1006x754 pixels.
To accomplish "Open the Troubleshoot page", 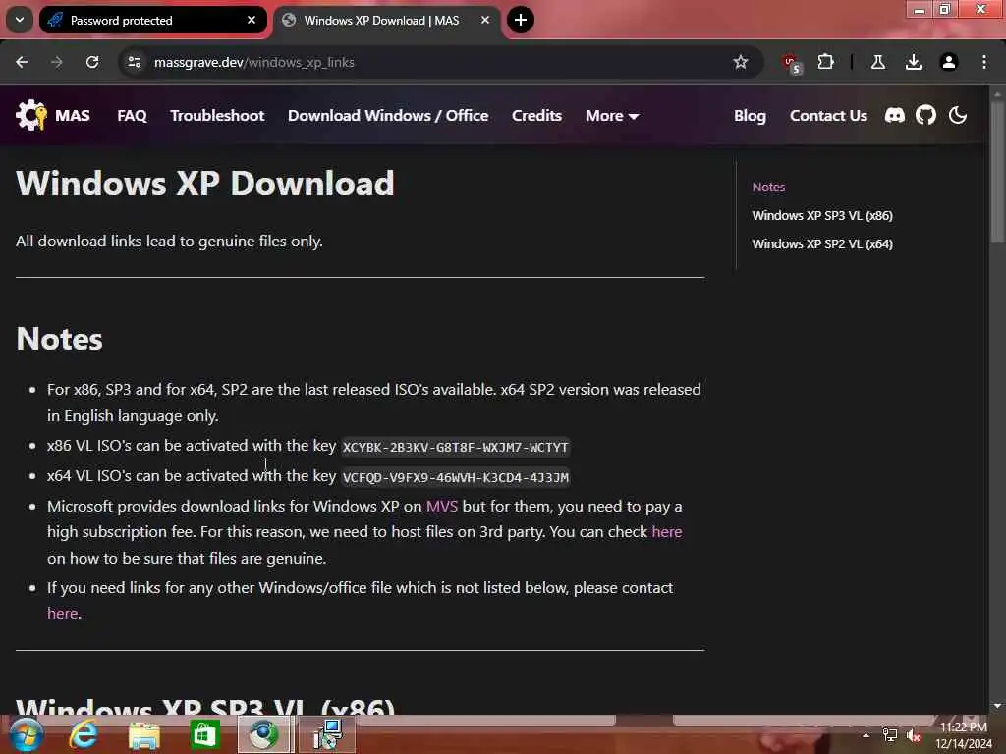I will coord(217,116).
